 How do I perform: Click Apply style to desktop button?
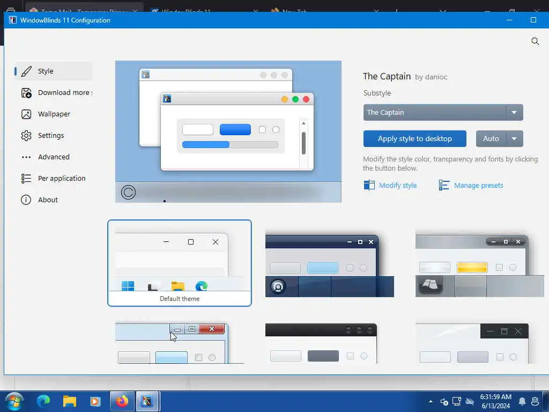tap(414, 139)
